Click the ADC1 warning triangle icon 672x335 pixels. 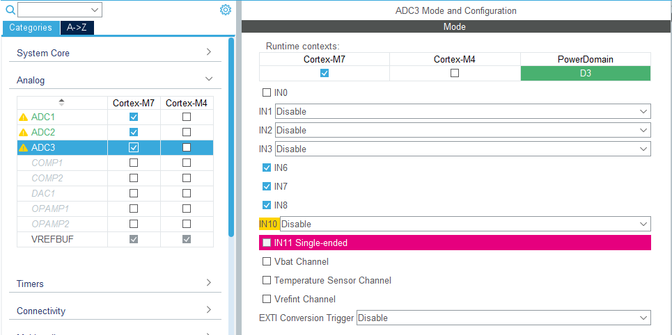click(24, 117)
